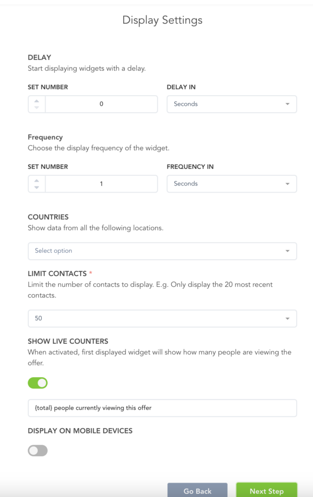Image resolution: width=313 pixels, height=497 pixels.
Task: Open the Delay In units dropdown
Action: click(x=231, y=104)
